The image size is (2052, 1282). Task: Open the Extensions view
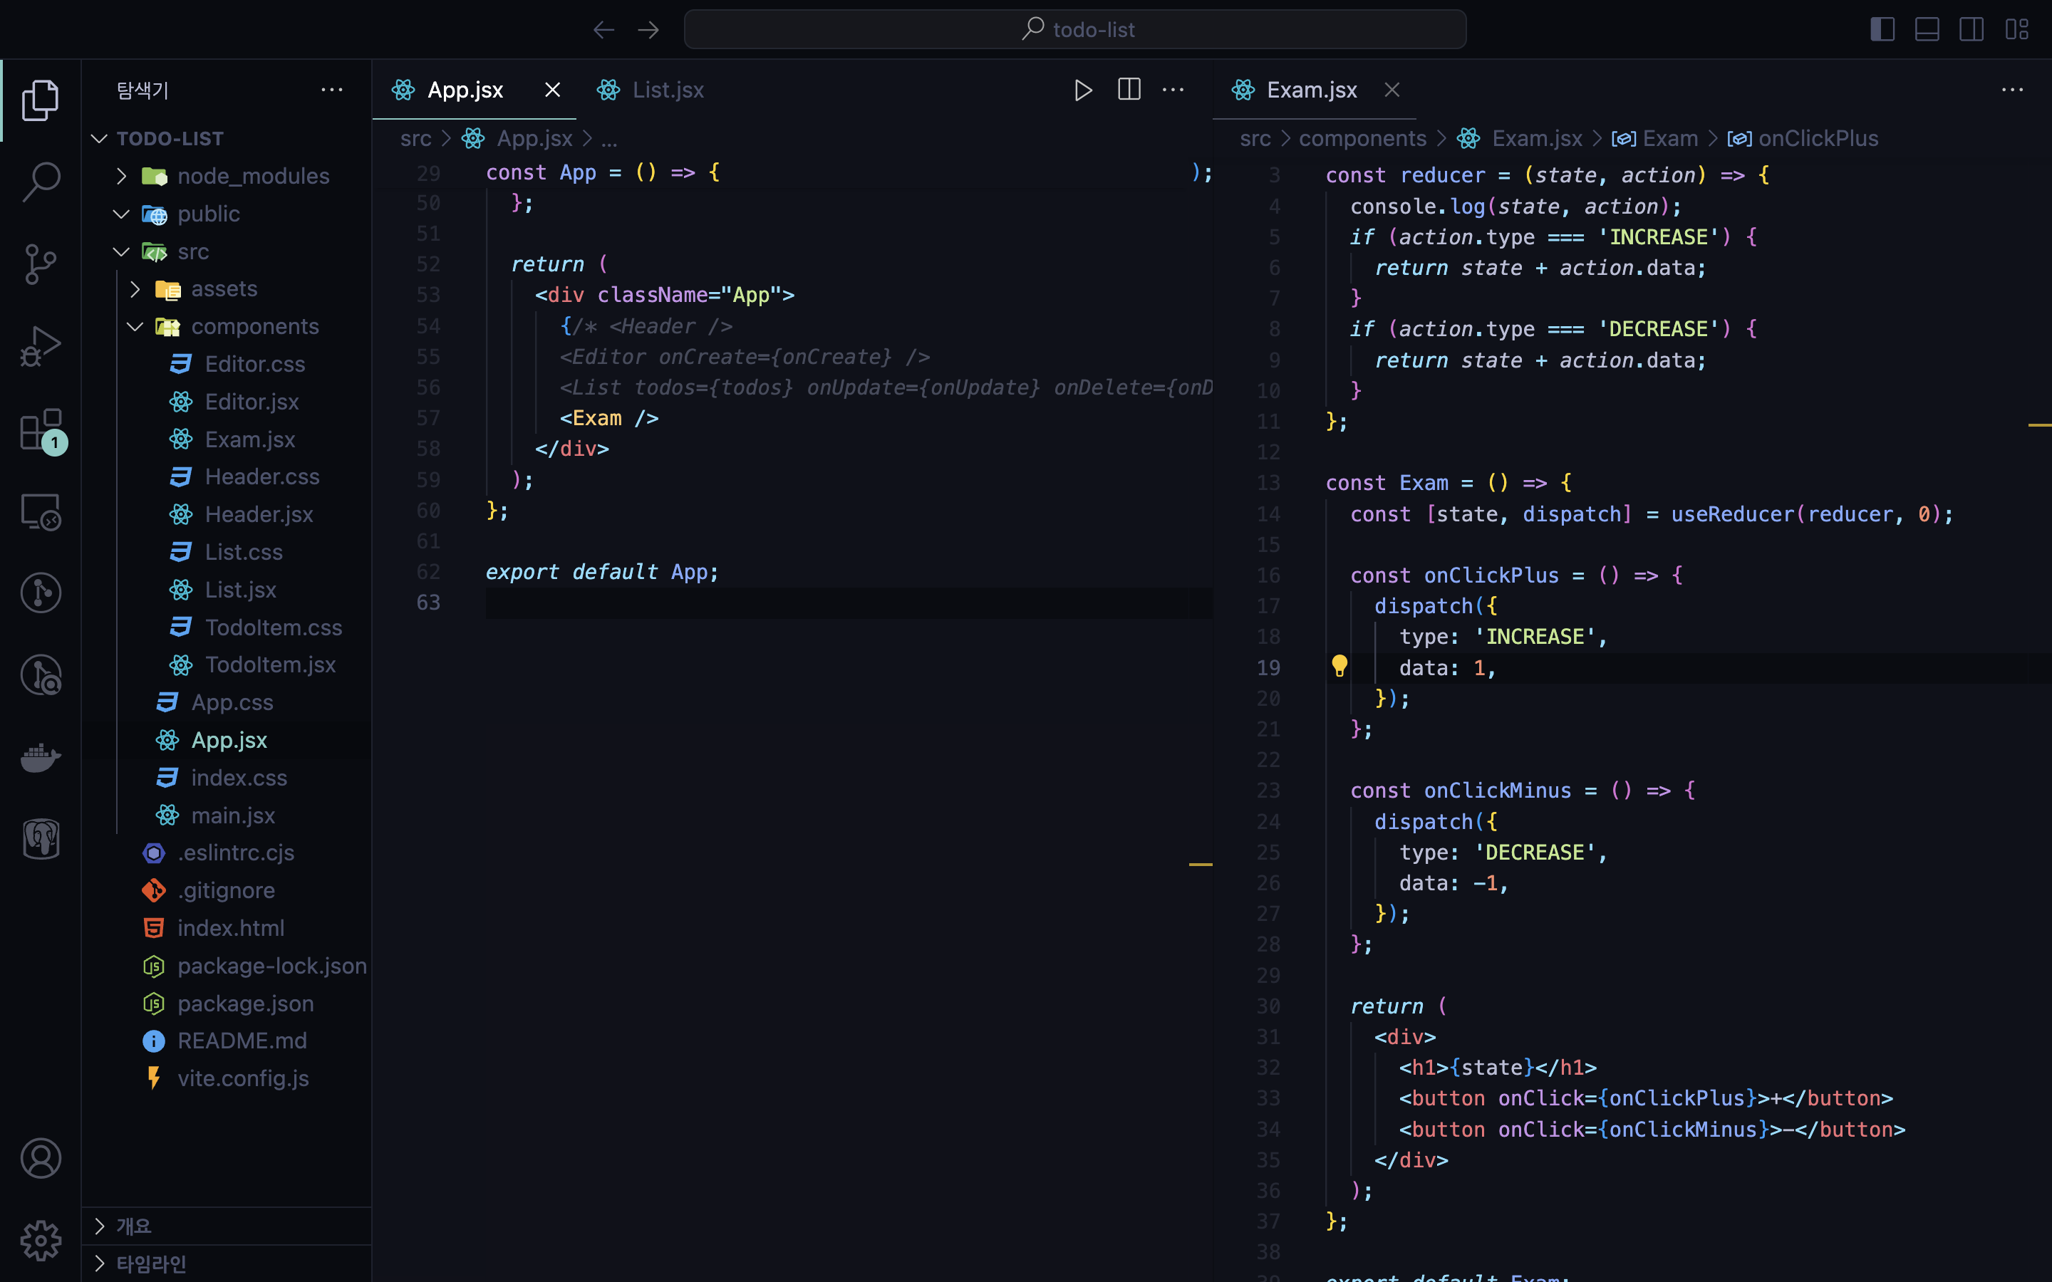pyautogui.click(x=41, y=429)
